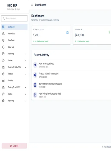Screen dimensions: 111x151
Task: Click the '1,250' users value
Action: pos(36,35)
